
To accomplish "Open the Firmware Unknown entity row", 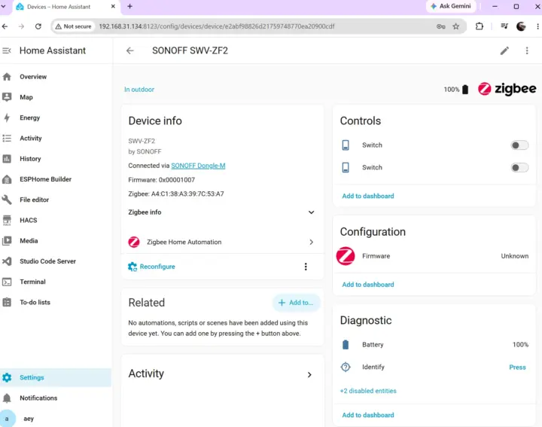I will [x=434, y=256].
